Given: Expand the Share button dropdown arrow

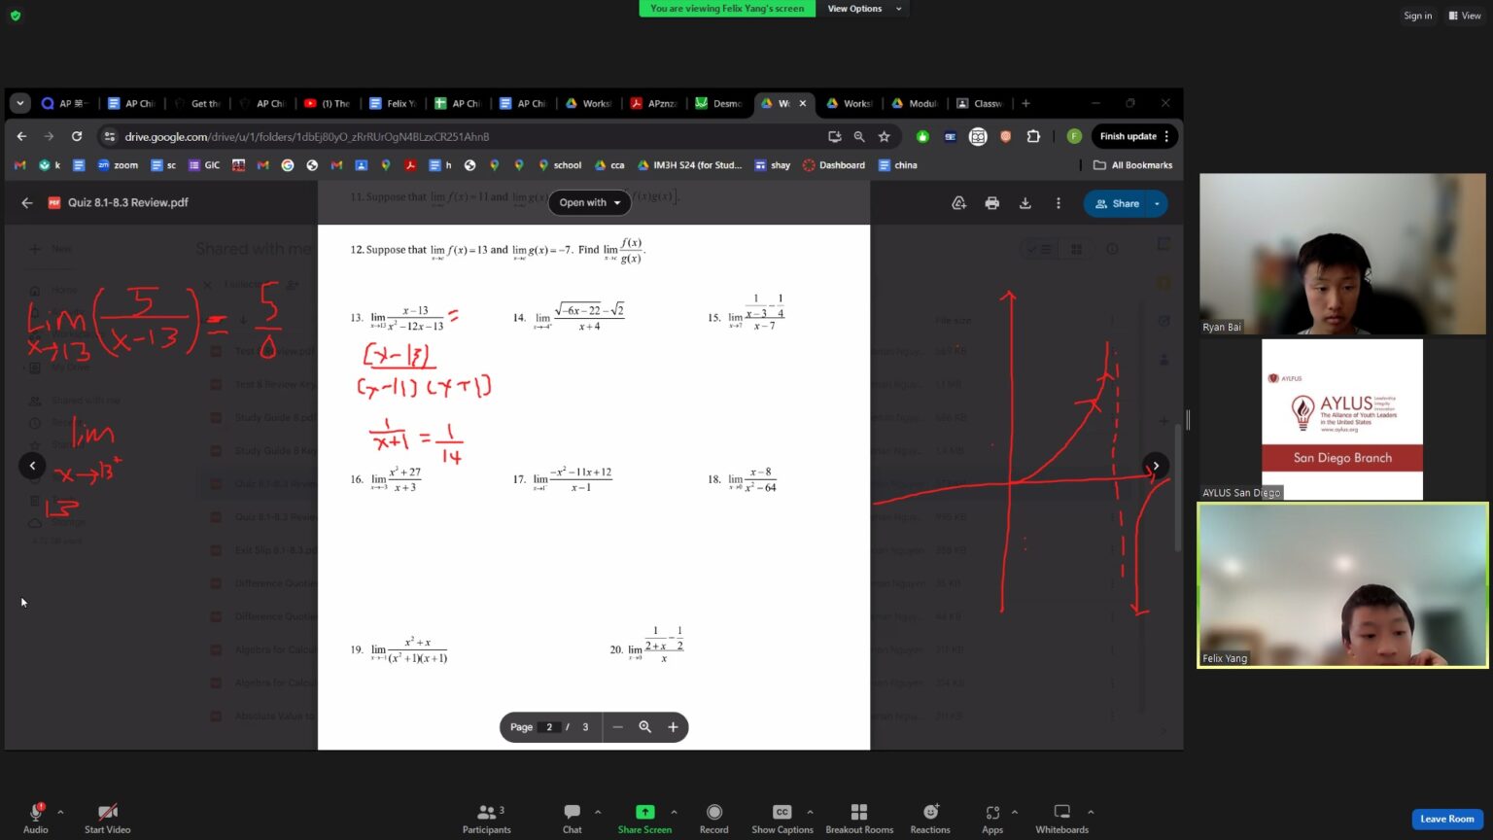Looking at the screenshot, I should 1157,203.
